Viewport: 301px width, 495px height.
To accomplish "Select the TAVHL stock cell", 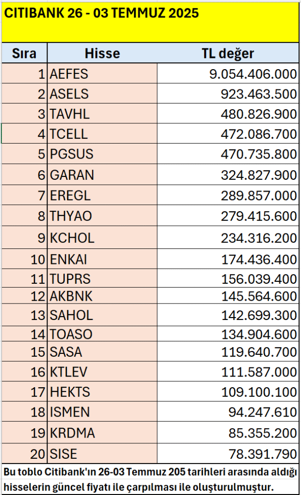I will pos(102,114).
